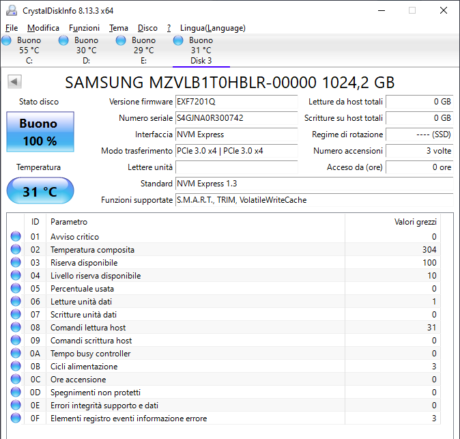Minimize the CrystalDiskInfo window
Screen dimensions: 460x439
382,10
